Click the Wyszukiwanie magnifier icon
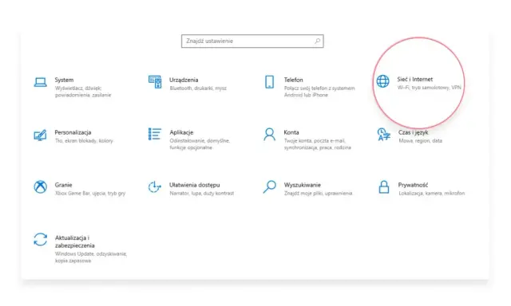Viewport: 511px width, 306px height. click(x=269, y=187)
